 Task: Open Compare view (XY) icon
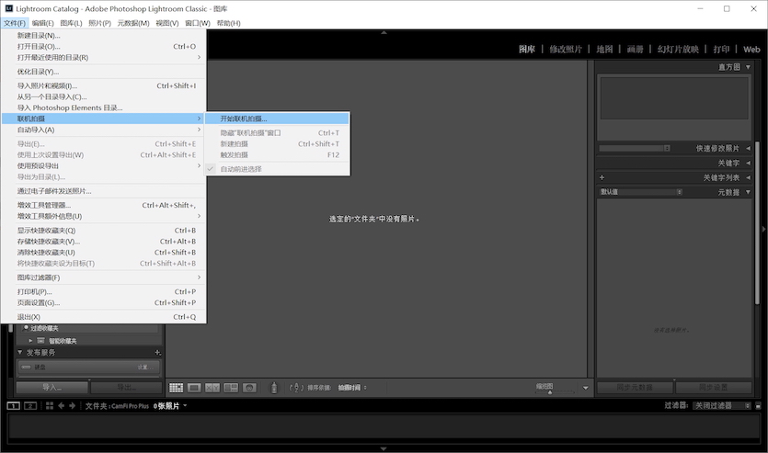click(x=212, y=389)
